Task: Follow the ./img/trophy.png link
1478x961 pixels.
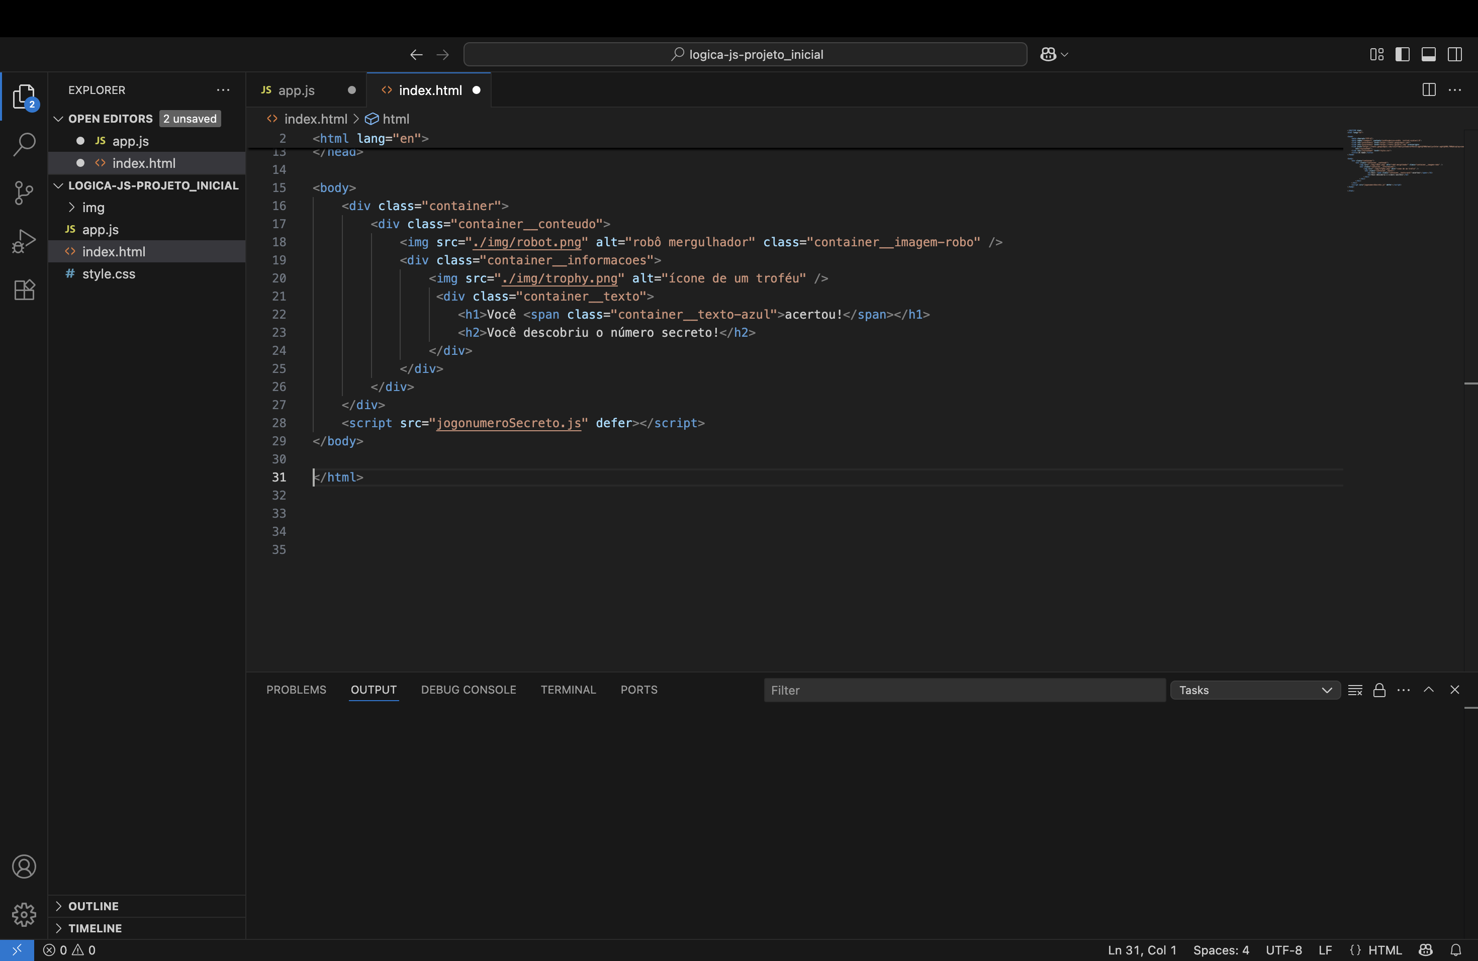Action: click(x=560, y=279)
